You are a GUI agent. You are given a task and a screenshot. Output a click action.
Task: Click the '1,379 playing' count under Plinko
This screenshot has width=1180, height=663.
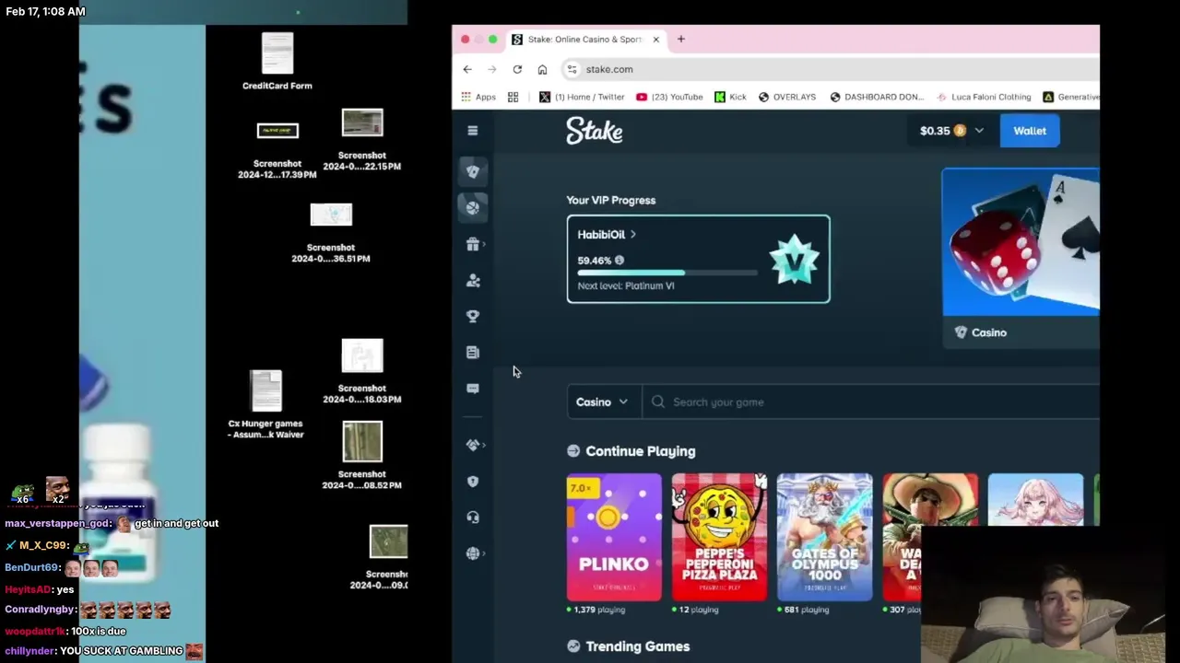(599, 610)
